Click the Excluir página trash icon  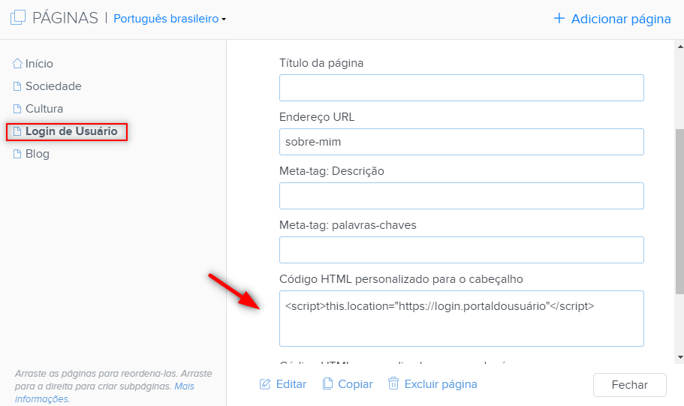pyautogui.click(x=393, y=383)
